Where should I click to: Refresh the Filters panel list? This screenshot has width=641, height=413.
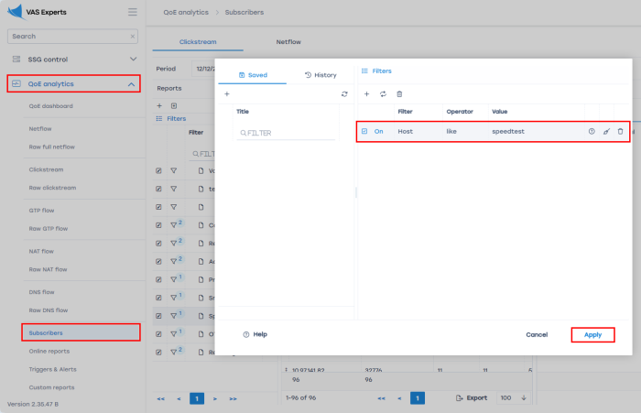383,93
